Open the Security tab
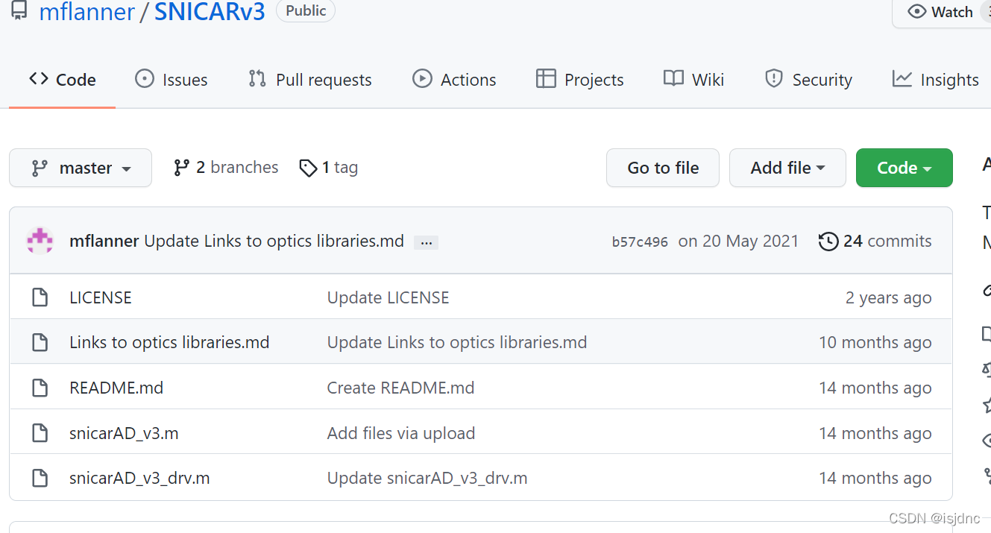The height and width of the screenshot is (533, 991). [x=808, y=80]
